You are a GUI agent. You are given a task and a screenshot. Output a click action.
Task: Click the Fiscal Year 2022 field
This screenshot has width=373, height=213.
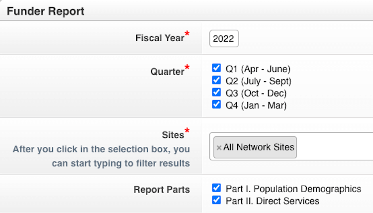[224, 39]
